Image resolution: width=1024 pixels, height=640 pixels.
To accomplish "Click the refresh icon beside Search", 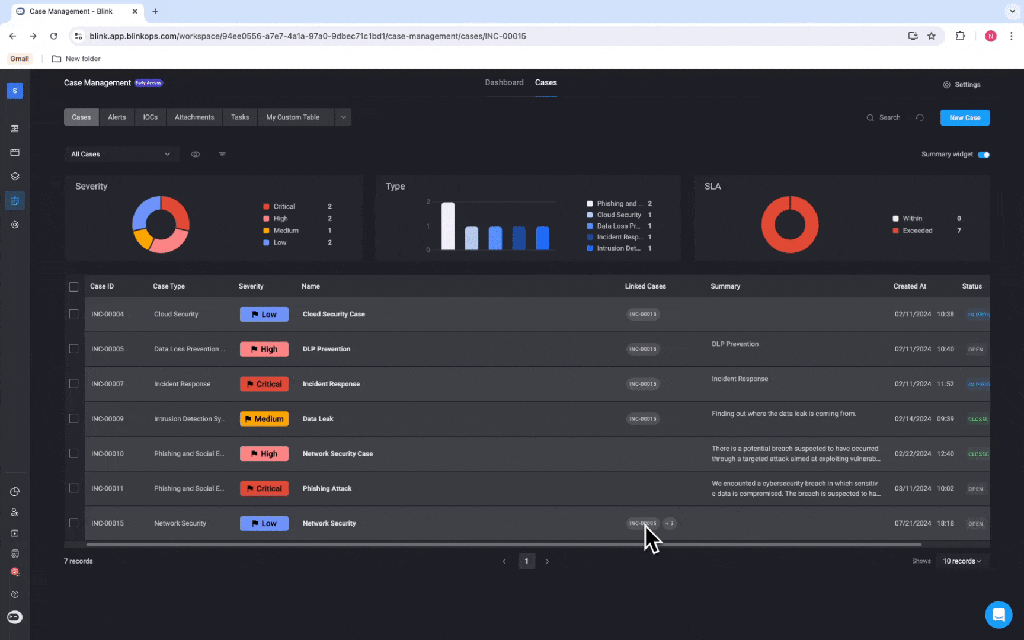I will click(920, 117).
